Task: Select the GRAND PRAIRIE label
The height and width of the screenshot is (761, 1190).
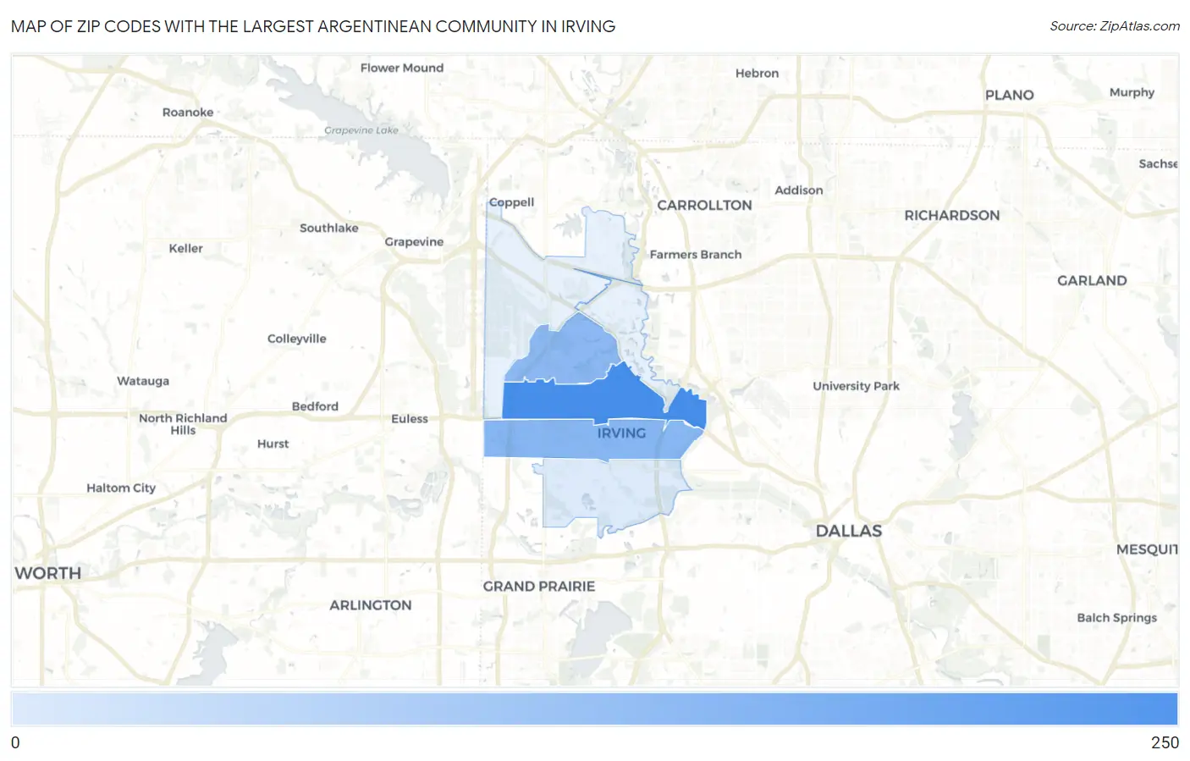Action: (x=539, y=586)
